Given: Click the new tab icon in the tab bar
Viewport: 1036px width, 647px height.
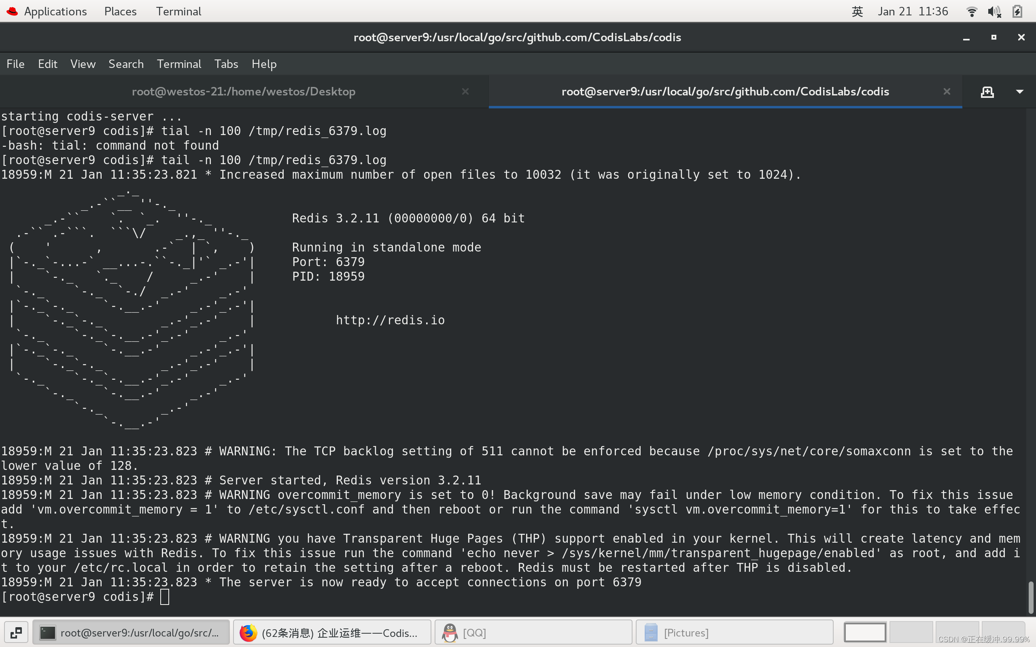Looking at the screenshot, I should [987, 91].
